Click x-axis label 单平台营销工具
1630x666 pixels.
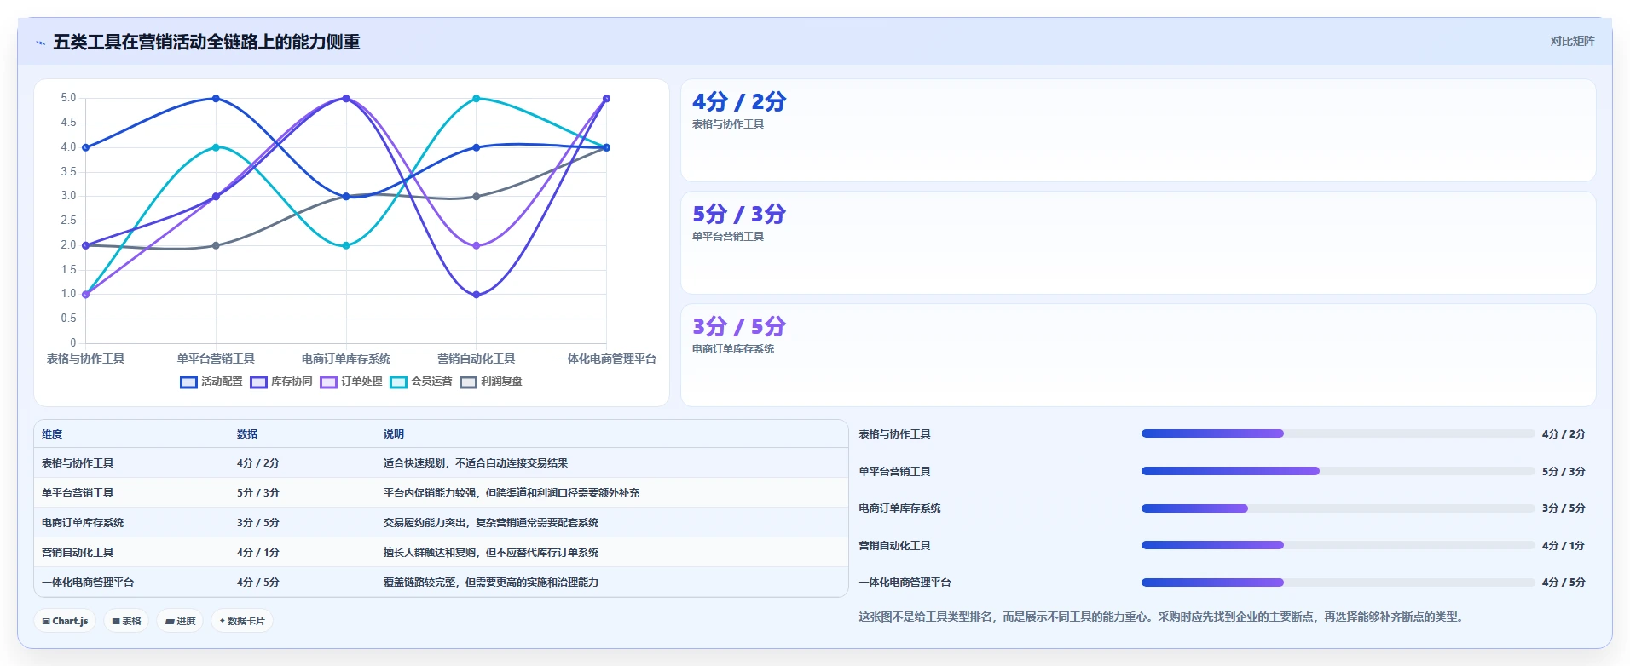click(x=216, y=359)
